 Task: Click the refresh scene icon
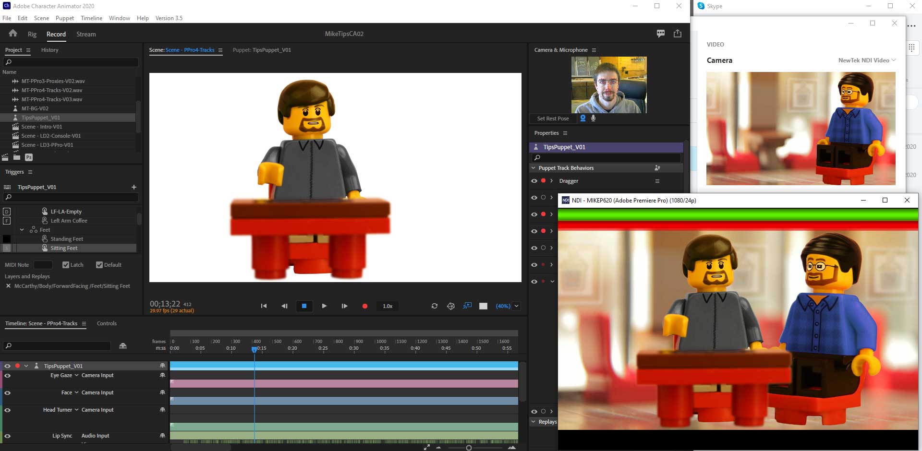click(435, 306)
